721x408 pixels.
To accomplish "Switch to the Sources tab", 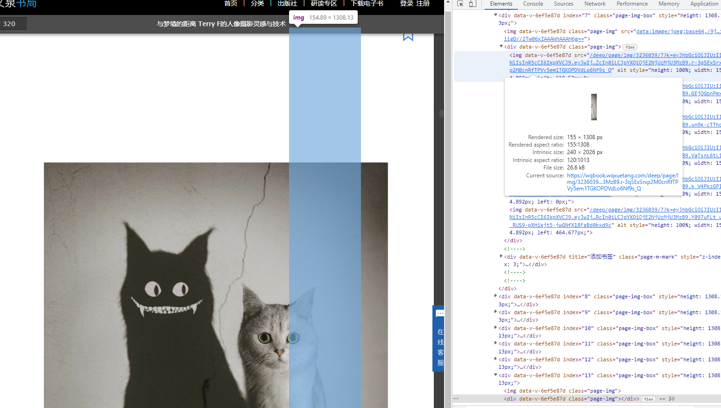I will pos(564,4).
